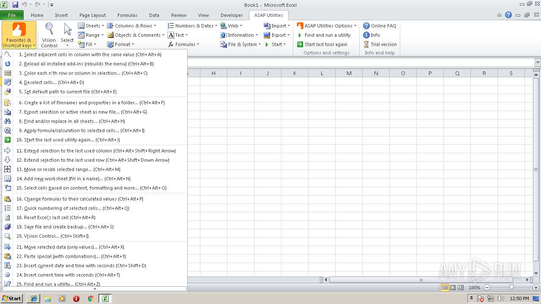Viewport: 541px width, 304px height.
Task: Click the Excel Help question mark icon
Action: (508, 15)
